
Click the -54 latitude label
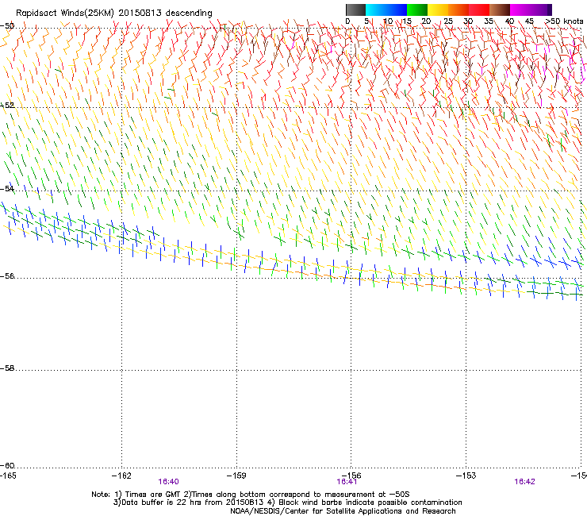pos(7,188)
